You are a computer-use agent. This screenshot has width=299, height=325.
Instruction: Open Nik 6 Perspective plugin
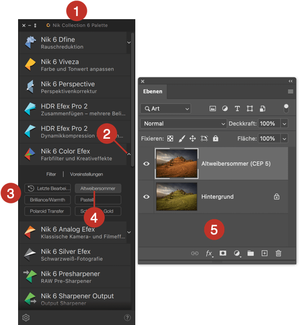pyautogui.click(x=75, y=87)
